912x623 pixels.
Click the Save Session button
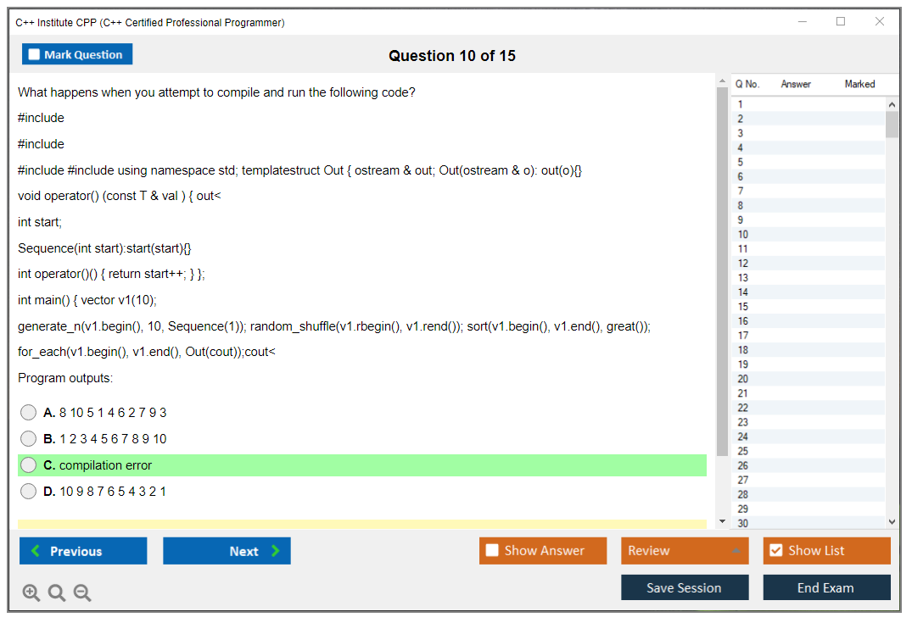684,587
